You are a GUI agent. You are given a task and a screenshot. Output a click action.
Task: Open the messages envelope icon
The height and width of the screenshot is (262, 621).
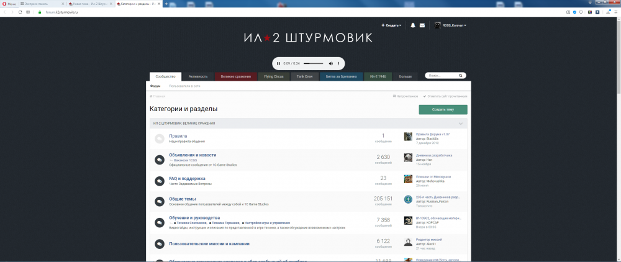click(422, 25)
